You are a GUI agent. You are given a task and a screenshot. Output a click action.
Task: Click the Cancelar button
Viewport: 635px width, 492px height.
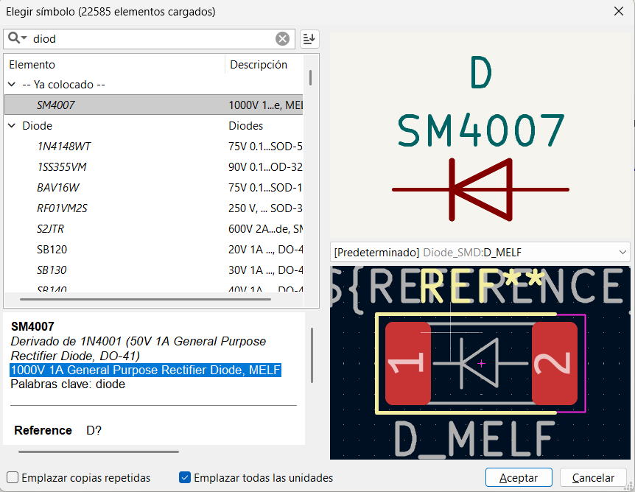pos(593,478)
